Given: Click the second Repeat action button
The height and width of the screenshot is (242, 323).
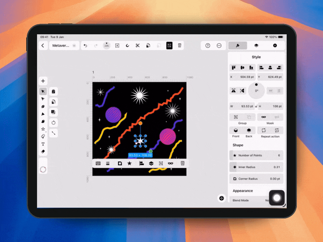Looking at the screenshot, I should (x=277, y=130).
